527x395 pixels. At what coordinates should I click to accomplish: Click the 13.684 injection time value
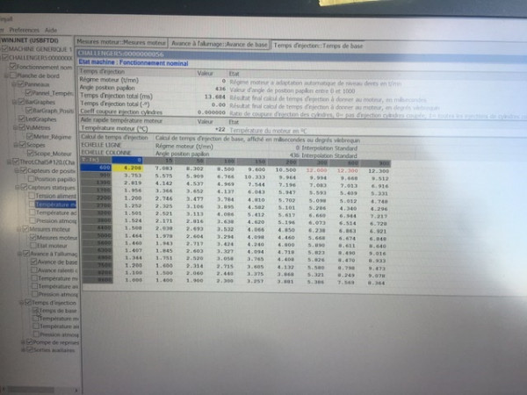click(x=215, y=97)
